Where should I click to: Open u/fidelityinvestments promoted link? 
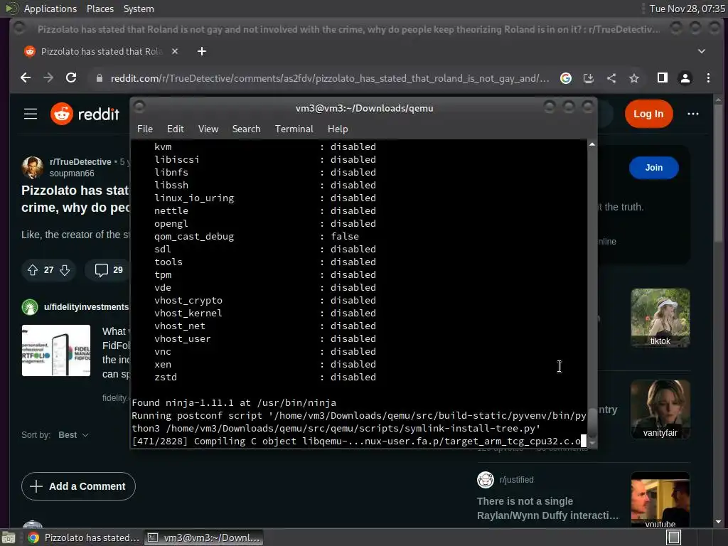(x=86, y=307)
